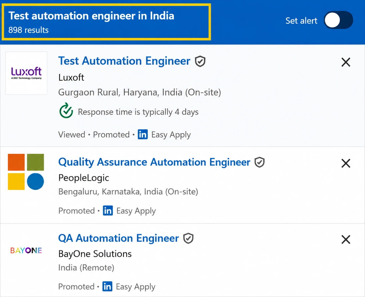Image resolution: width=365 pixels, height=297 pixels.
Task: Click the BayOne Solutions company name
Action: pyautogui.click(x=95, y=254)
